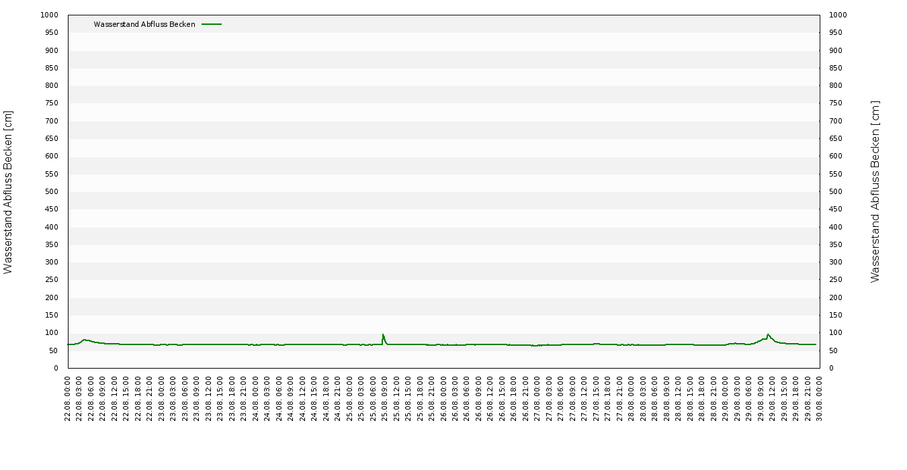Screen dimensions: 907x470
Task: Select the 24.08. 00:00 time label
Action: (x=256, y=398)
